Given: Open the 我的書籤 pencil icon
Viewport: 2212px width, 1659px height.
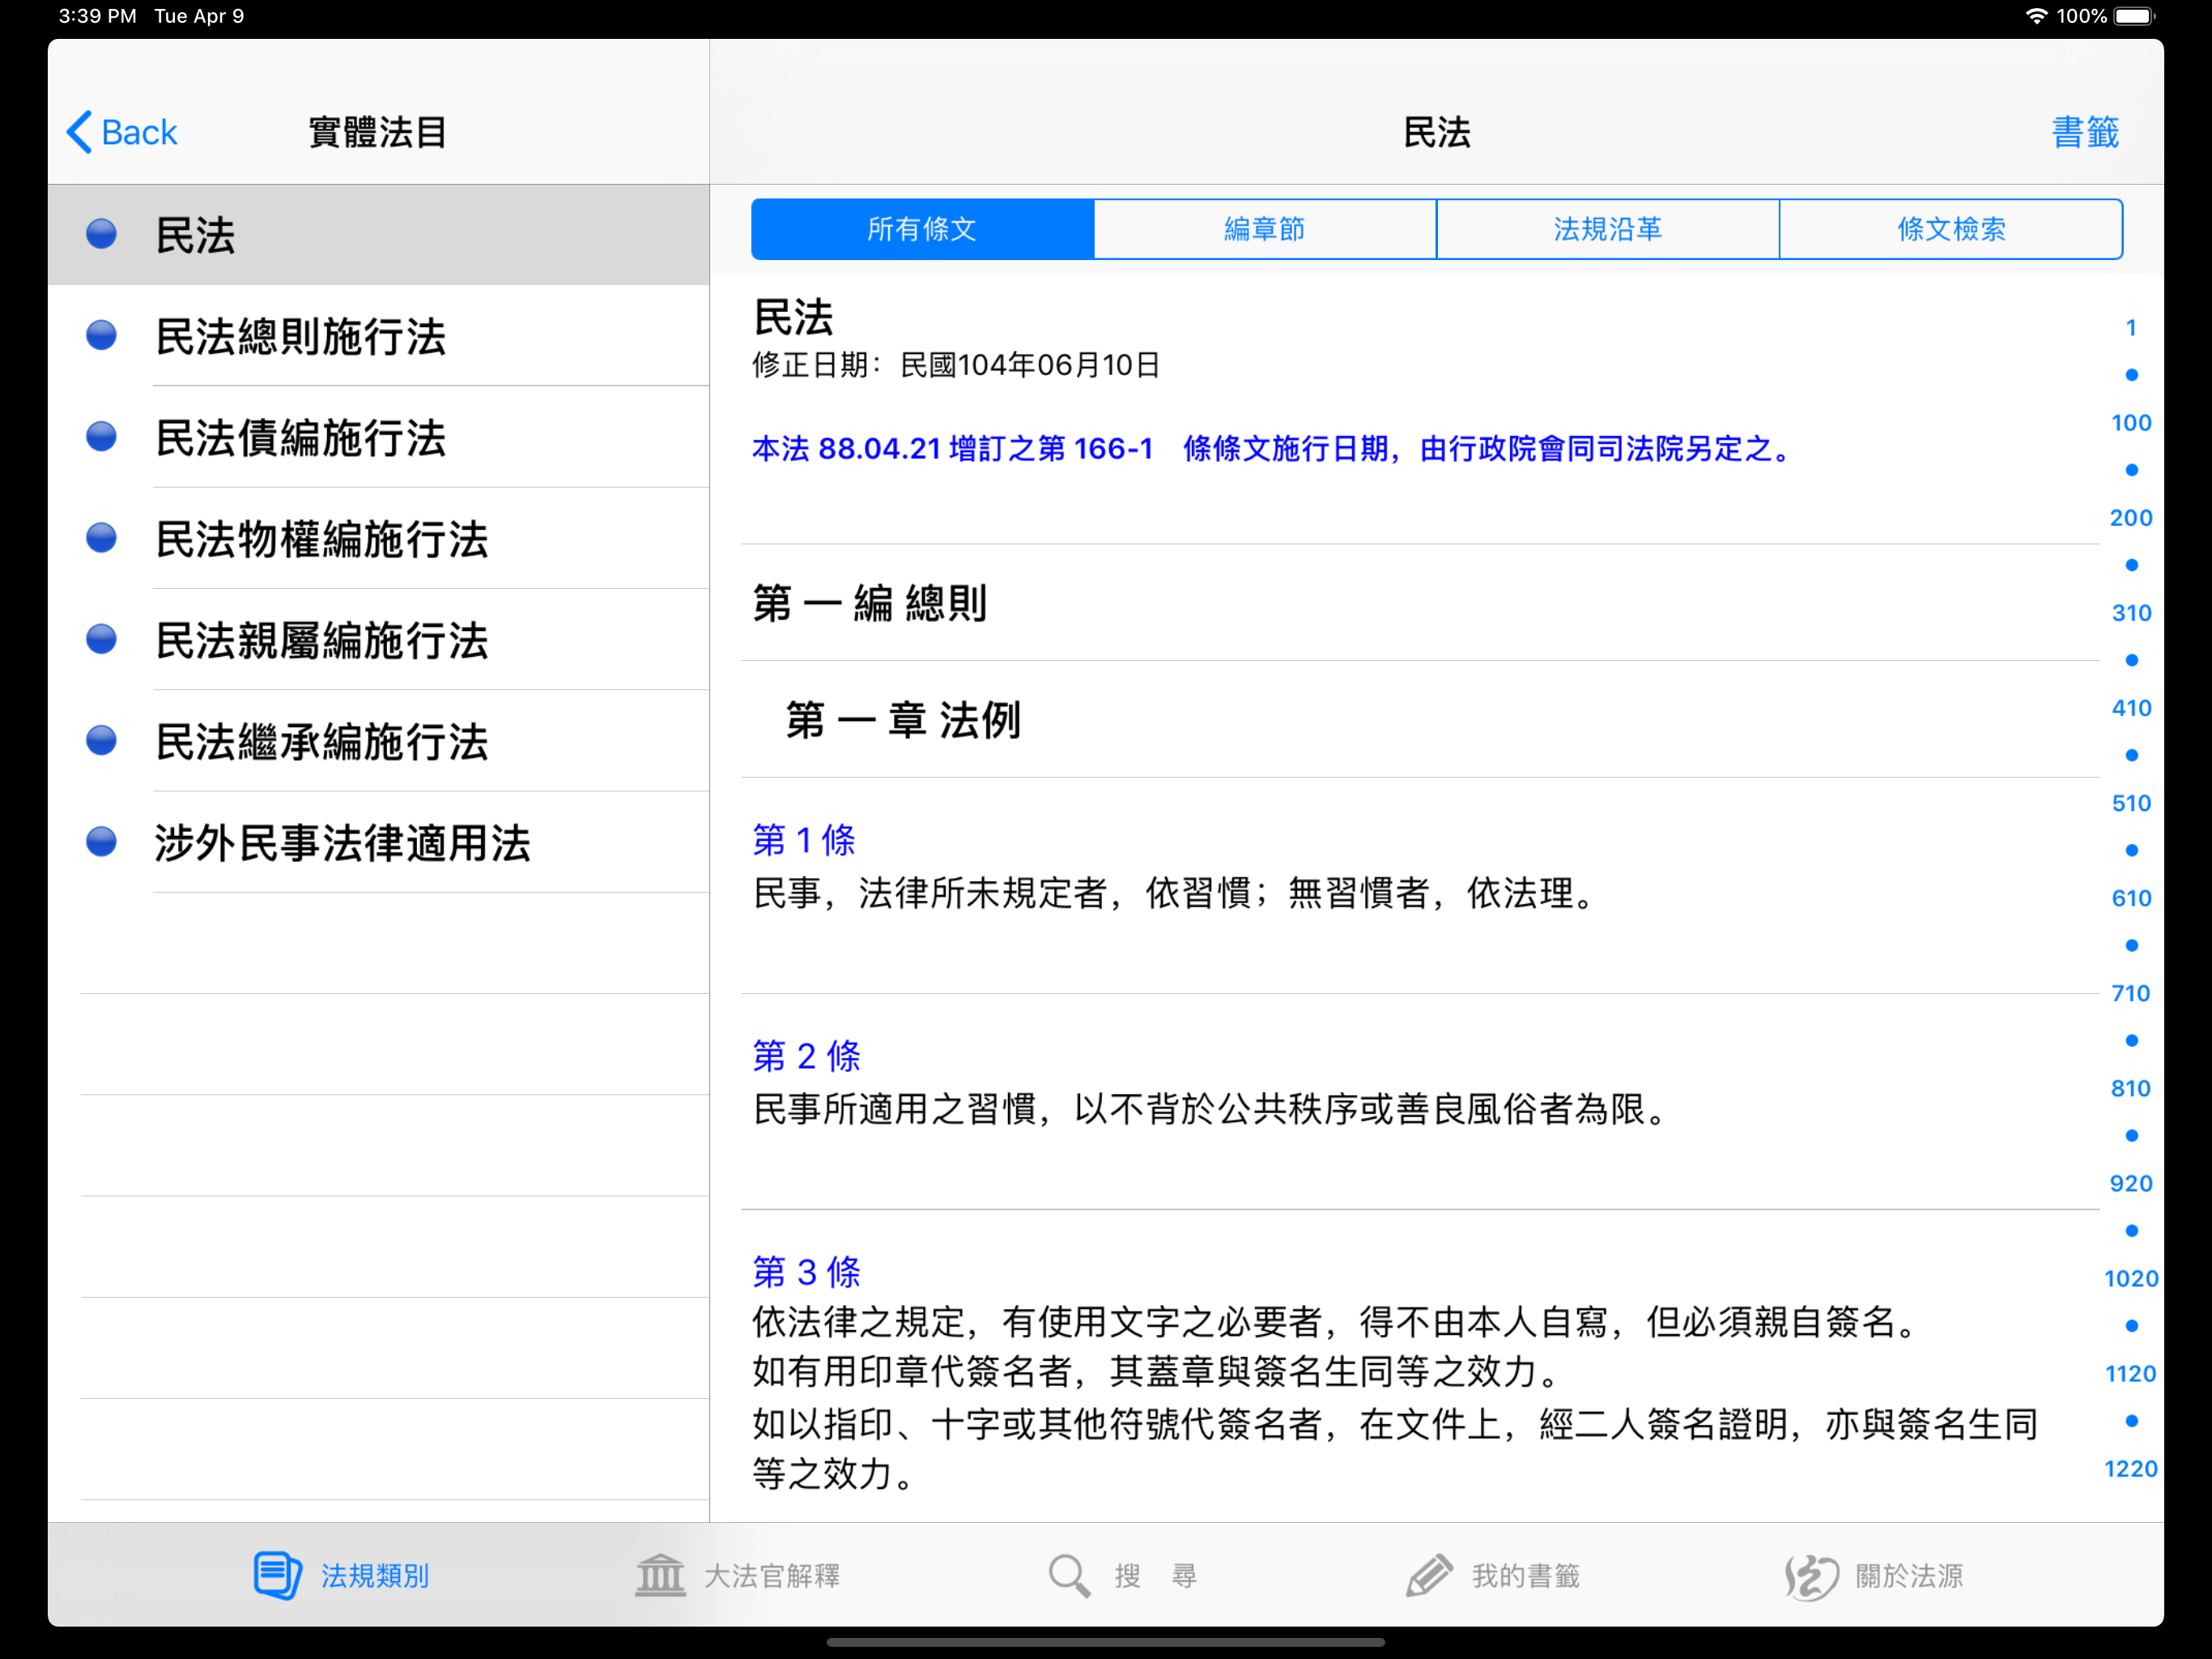Looking at the screenshot, I should tap(1429, 1575).
